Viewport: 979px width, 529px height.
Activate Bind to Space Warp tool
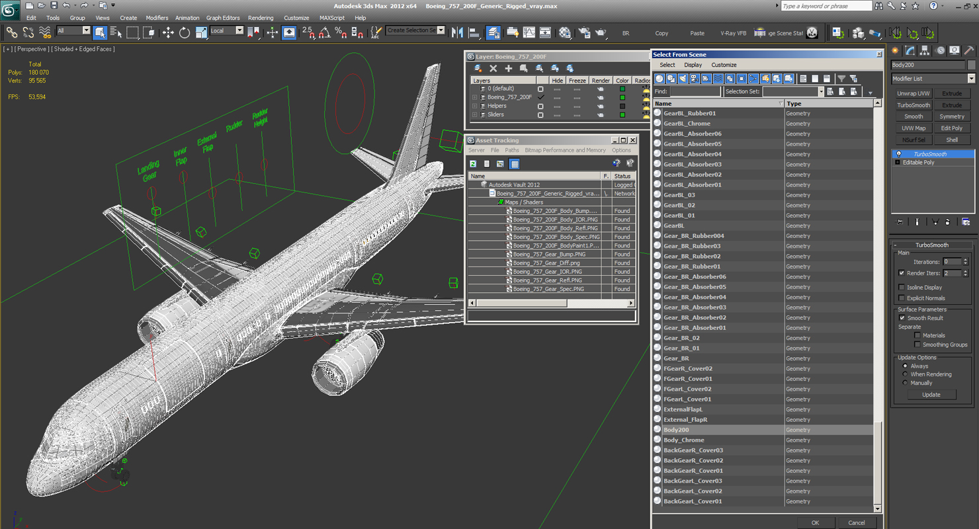[45, 32]
